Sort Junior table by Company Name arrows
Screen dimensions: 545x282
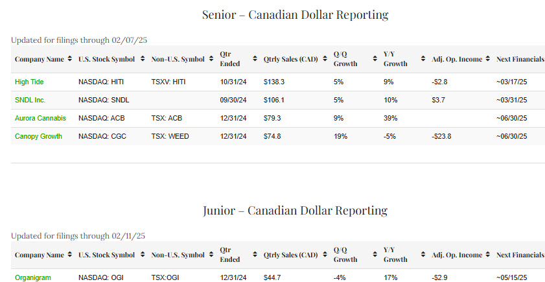(x=69, y=255)
